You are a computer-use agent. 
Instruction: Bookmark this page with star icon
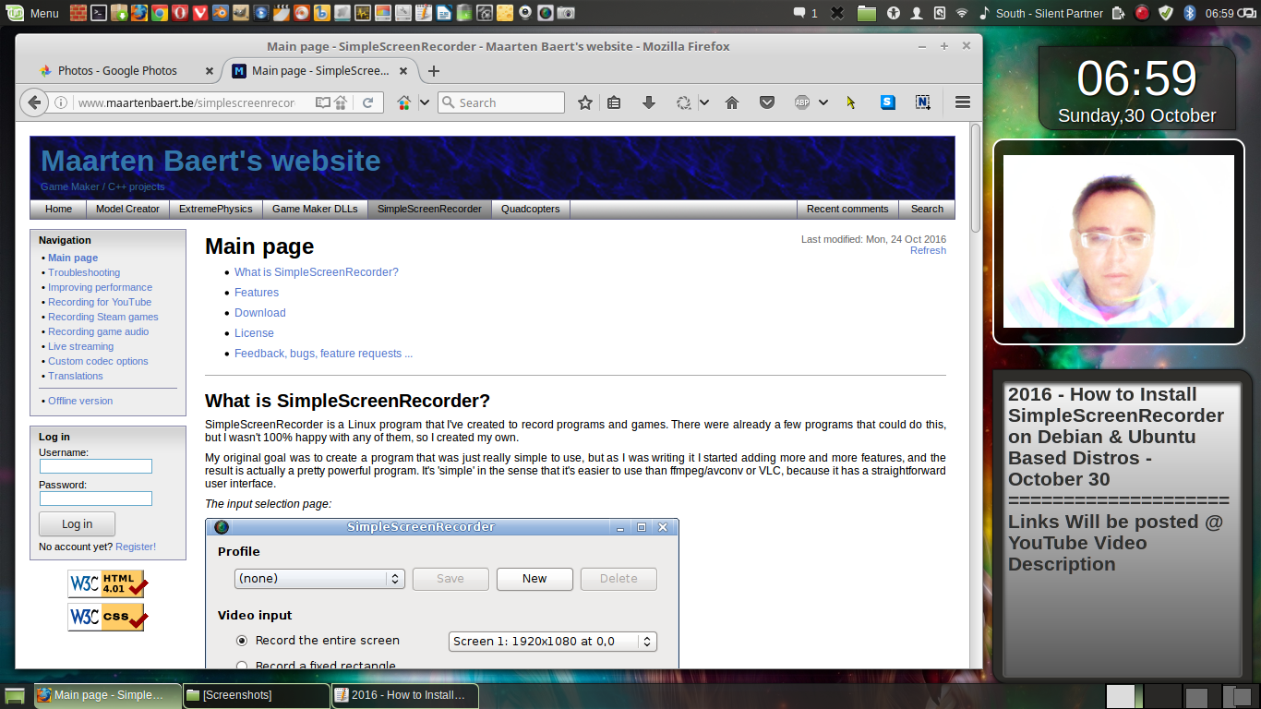[x=585, y=102]
